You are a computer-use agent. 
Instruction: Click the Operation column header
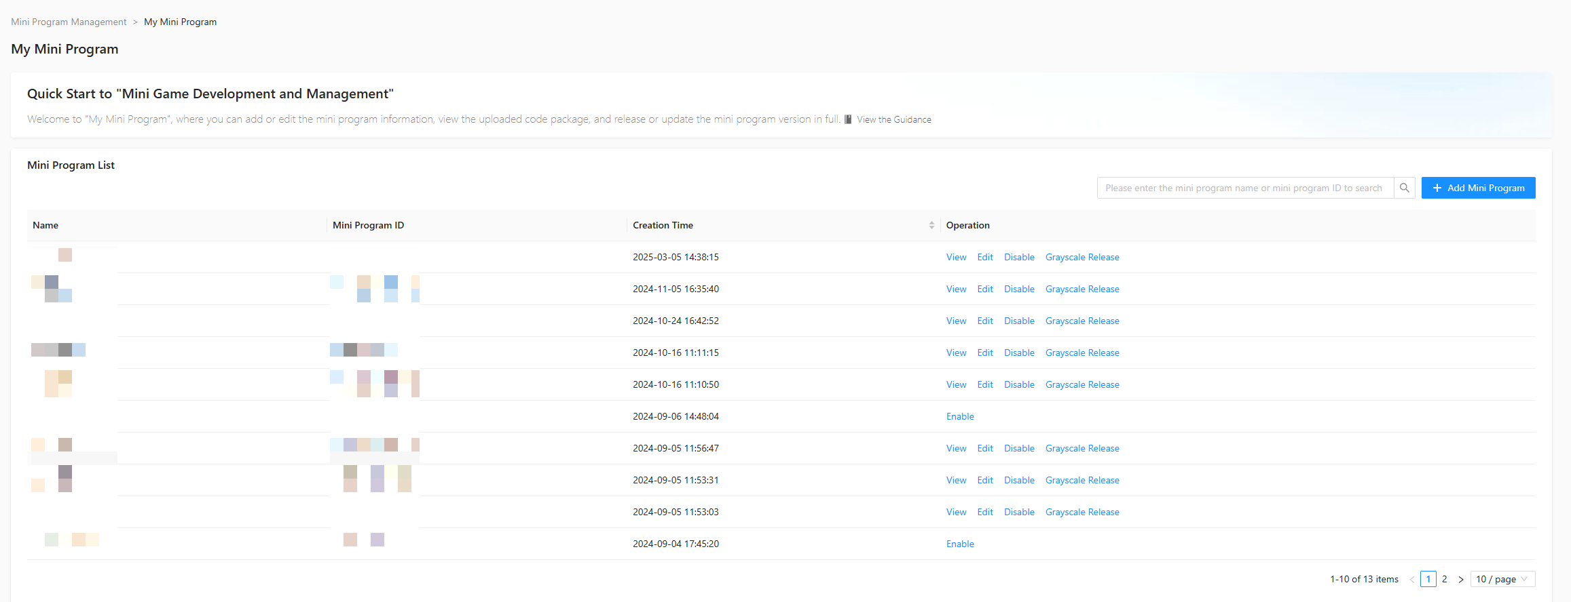pos(1238,225)
